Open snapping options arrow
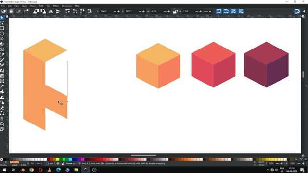Image resolution: width=308 pixels, height=173 pixels. [x=304, y=11]
